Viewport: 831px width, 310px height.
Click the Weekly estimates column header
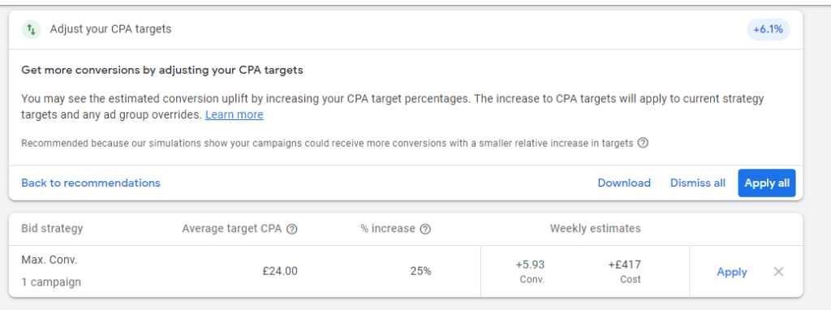(x=595, y=228)
